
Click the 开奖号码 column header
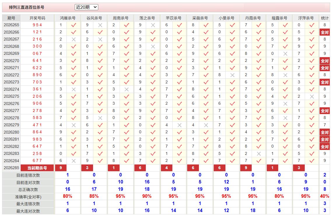tap(37, 18)
